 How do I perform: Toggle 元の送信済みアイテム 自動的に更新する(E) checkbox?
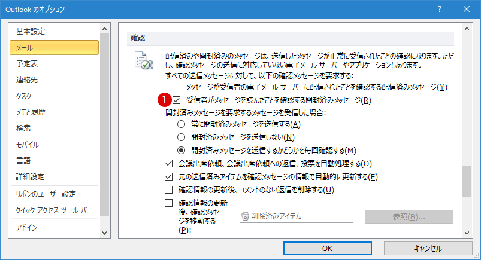point(168,177)
